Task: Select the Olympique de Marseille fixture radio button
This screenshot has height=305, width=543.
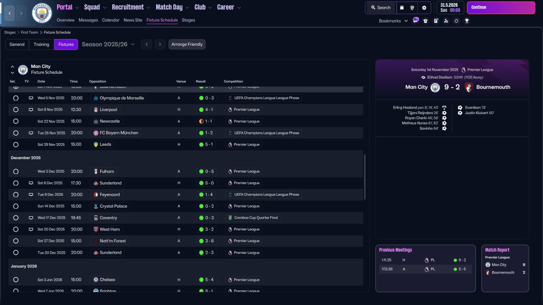Action: click(x=16, y=98)
